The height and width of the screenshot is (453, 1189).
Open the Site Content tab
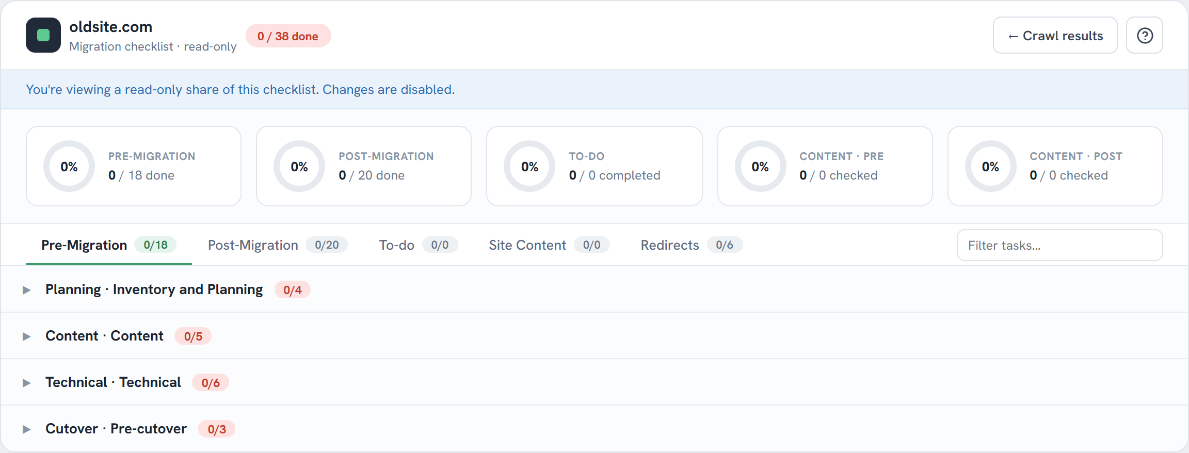[x=549, y=245]
